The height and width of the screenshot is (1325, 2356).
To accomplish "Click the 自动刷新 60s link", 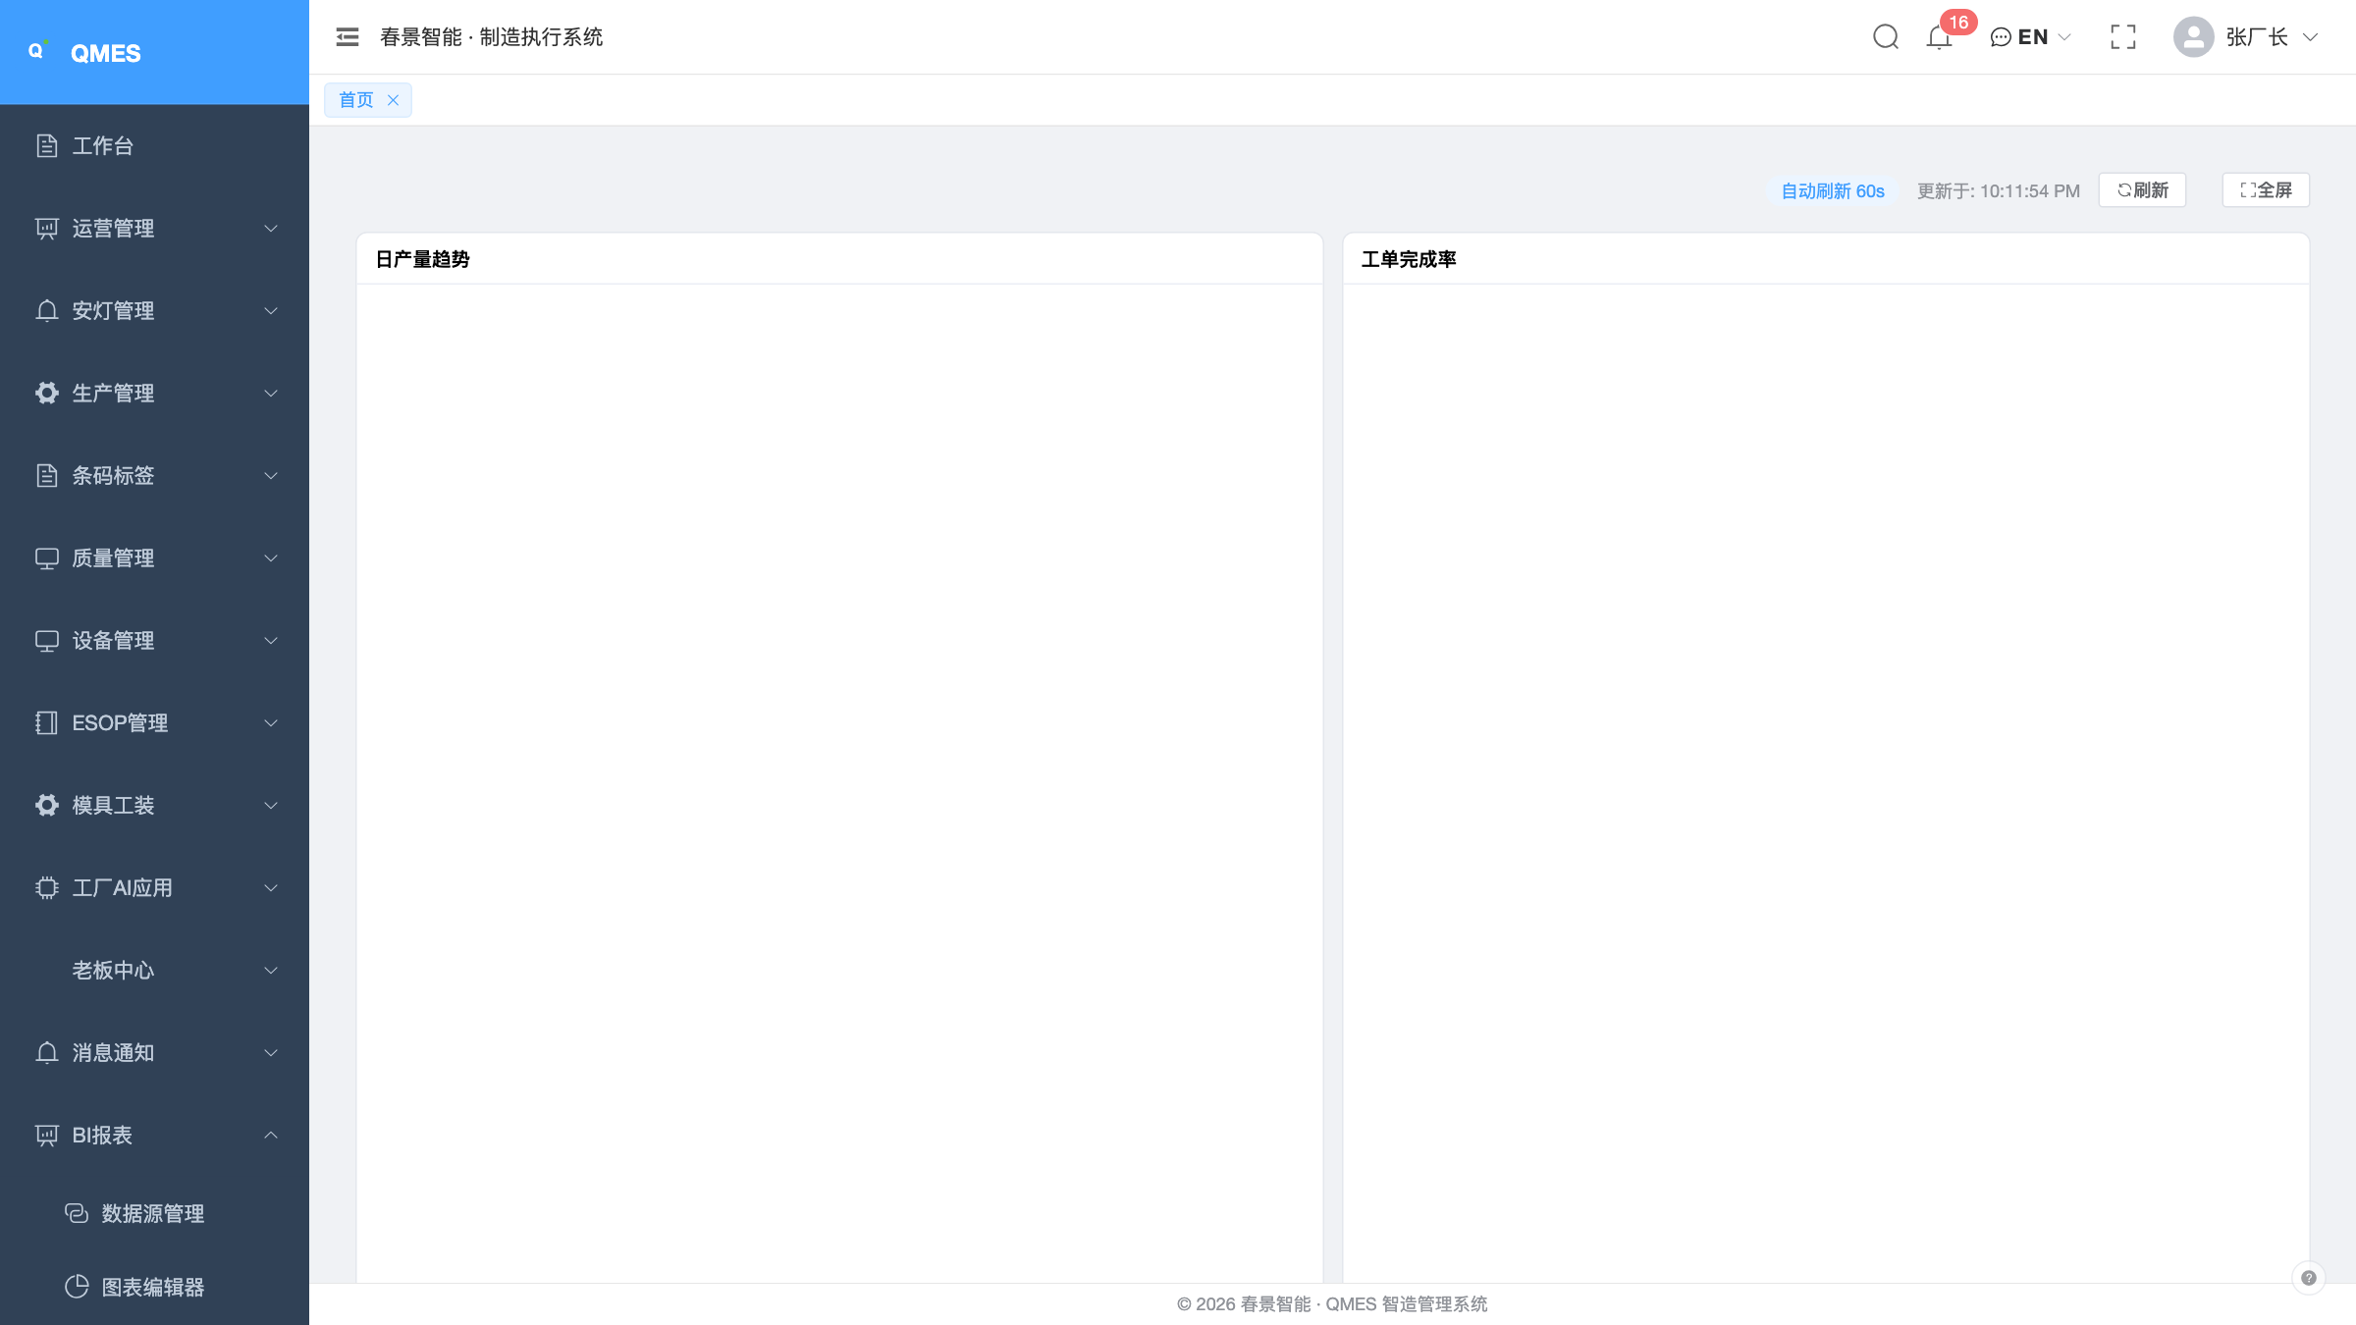I will coord(1833,191).
